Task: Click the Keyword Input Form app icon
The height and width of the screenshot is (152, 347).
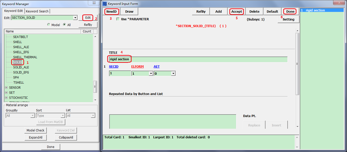Action: click(x=105, y=4)
